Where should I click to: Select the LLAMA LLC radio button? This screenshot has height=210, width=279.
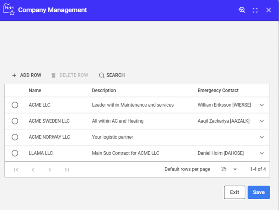[x=15, y=153]
